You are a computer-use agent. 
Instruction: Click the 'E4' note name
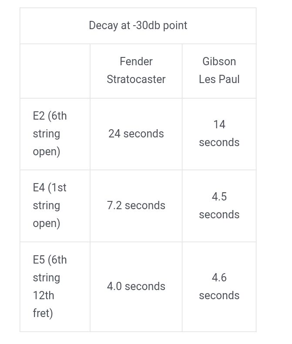pyautogui.click(x=39, y=187)
